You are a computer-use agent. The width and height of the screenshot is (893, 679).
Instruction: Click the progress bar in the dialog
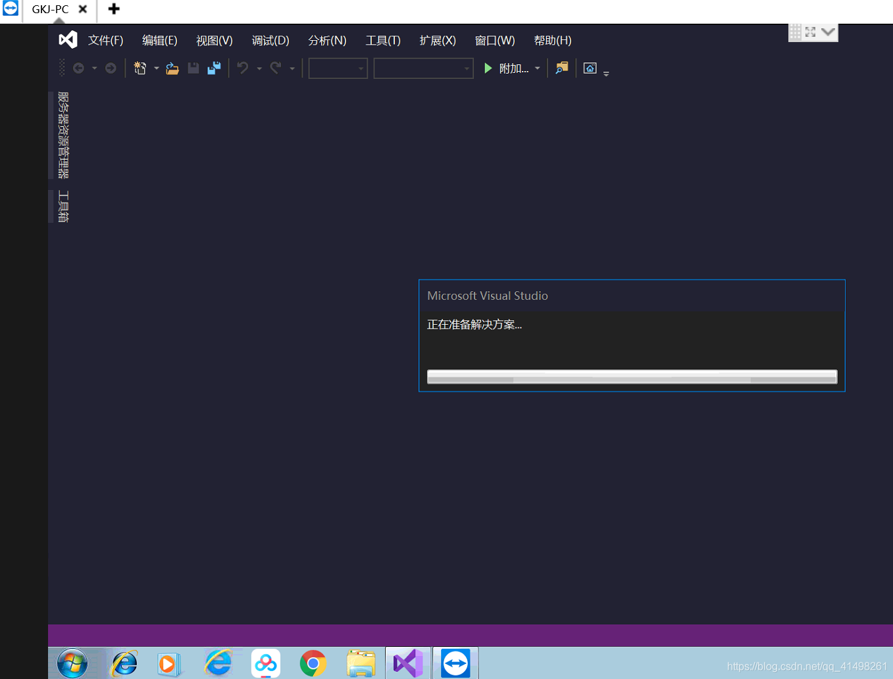click(x=632, y=377)
